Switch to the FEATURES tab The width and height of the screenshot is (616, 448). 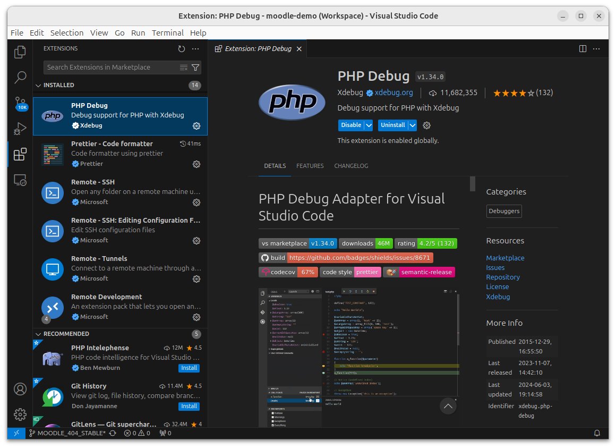click(310, 166)
